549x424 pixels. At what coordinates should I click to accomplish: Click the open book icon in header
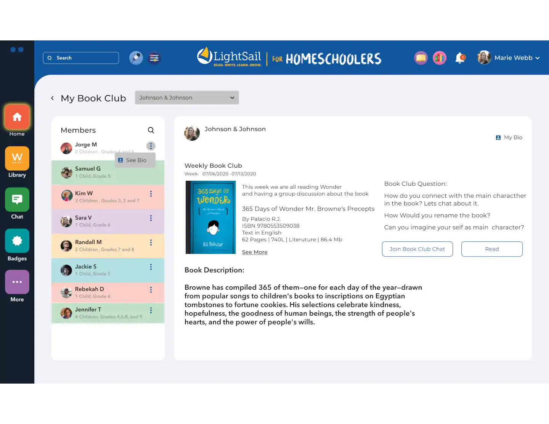(421, 58)
